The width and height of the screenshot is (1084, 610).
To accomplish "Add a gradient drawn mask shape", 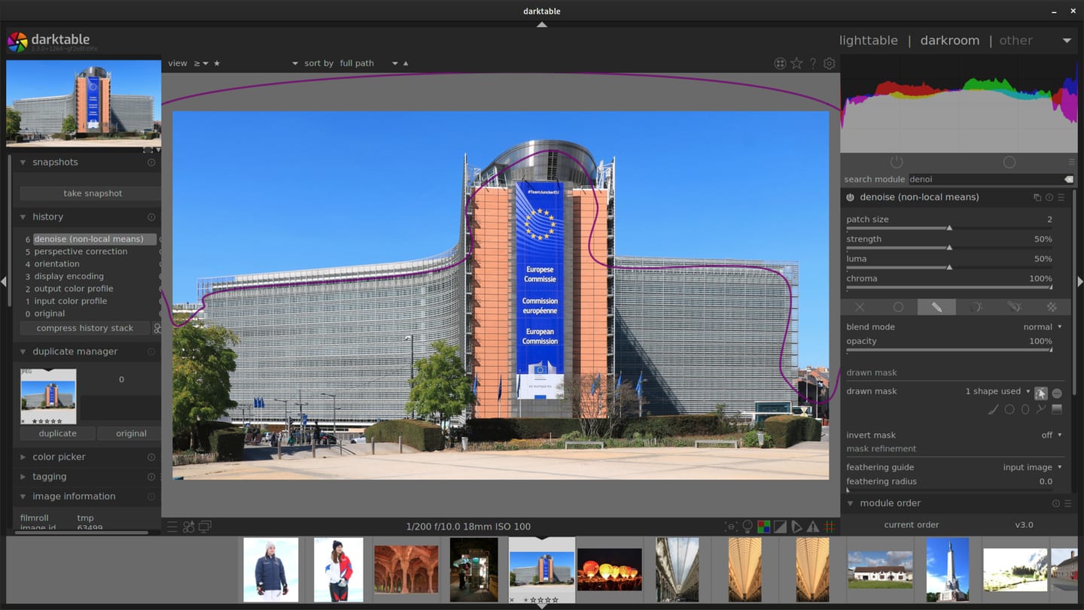I will [x=1057, y=410].
